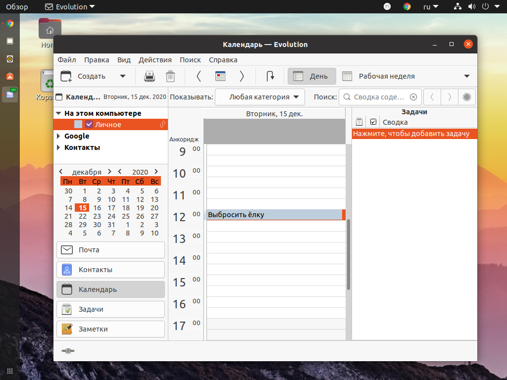Open the Создать dropdown arrow
Image resolution: width=507 pixels, height=380 pixels.
pyautogui.click(x=123, y=76)
